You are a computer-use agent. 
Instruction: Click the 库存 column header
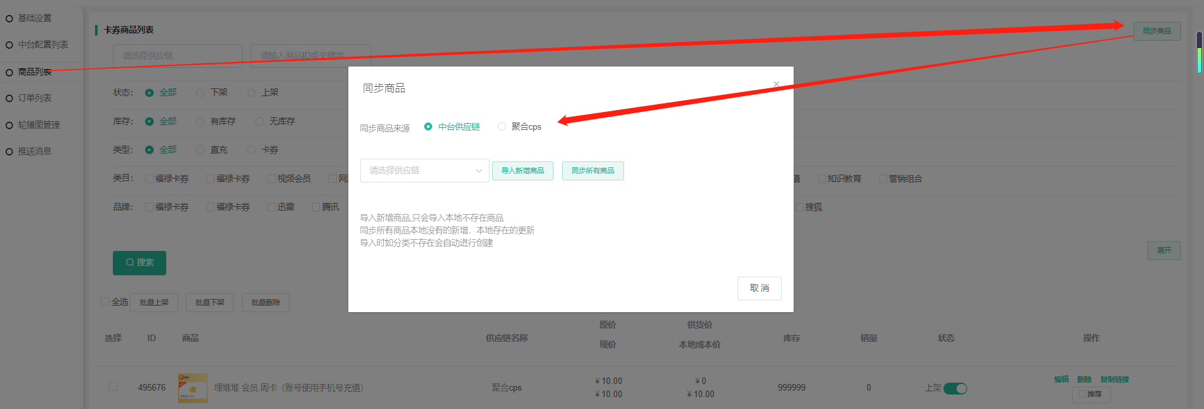tap(791, 338)
